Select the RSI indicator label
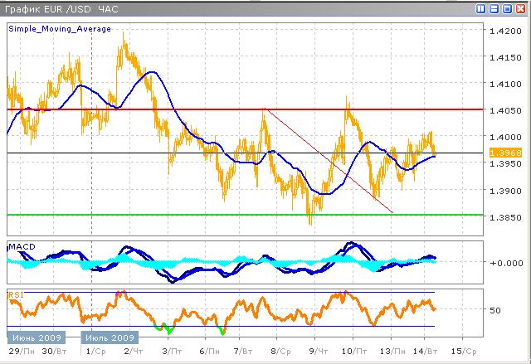Screen dimensions: 531x364 15,294
